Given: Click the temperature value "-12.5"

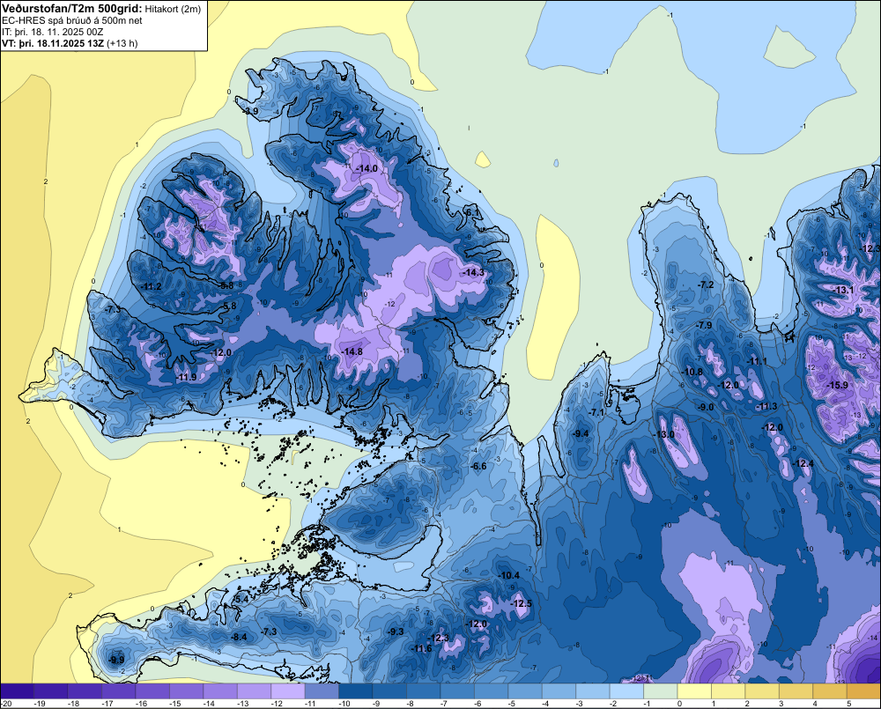Looking at the screenshot, I should click(x=521, y=603).
